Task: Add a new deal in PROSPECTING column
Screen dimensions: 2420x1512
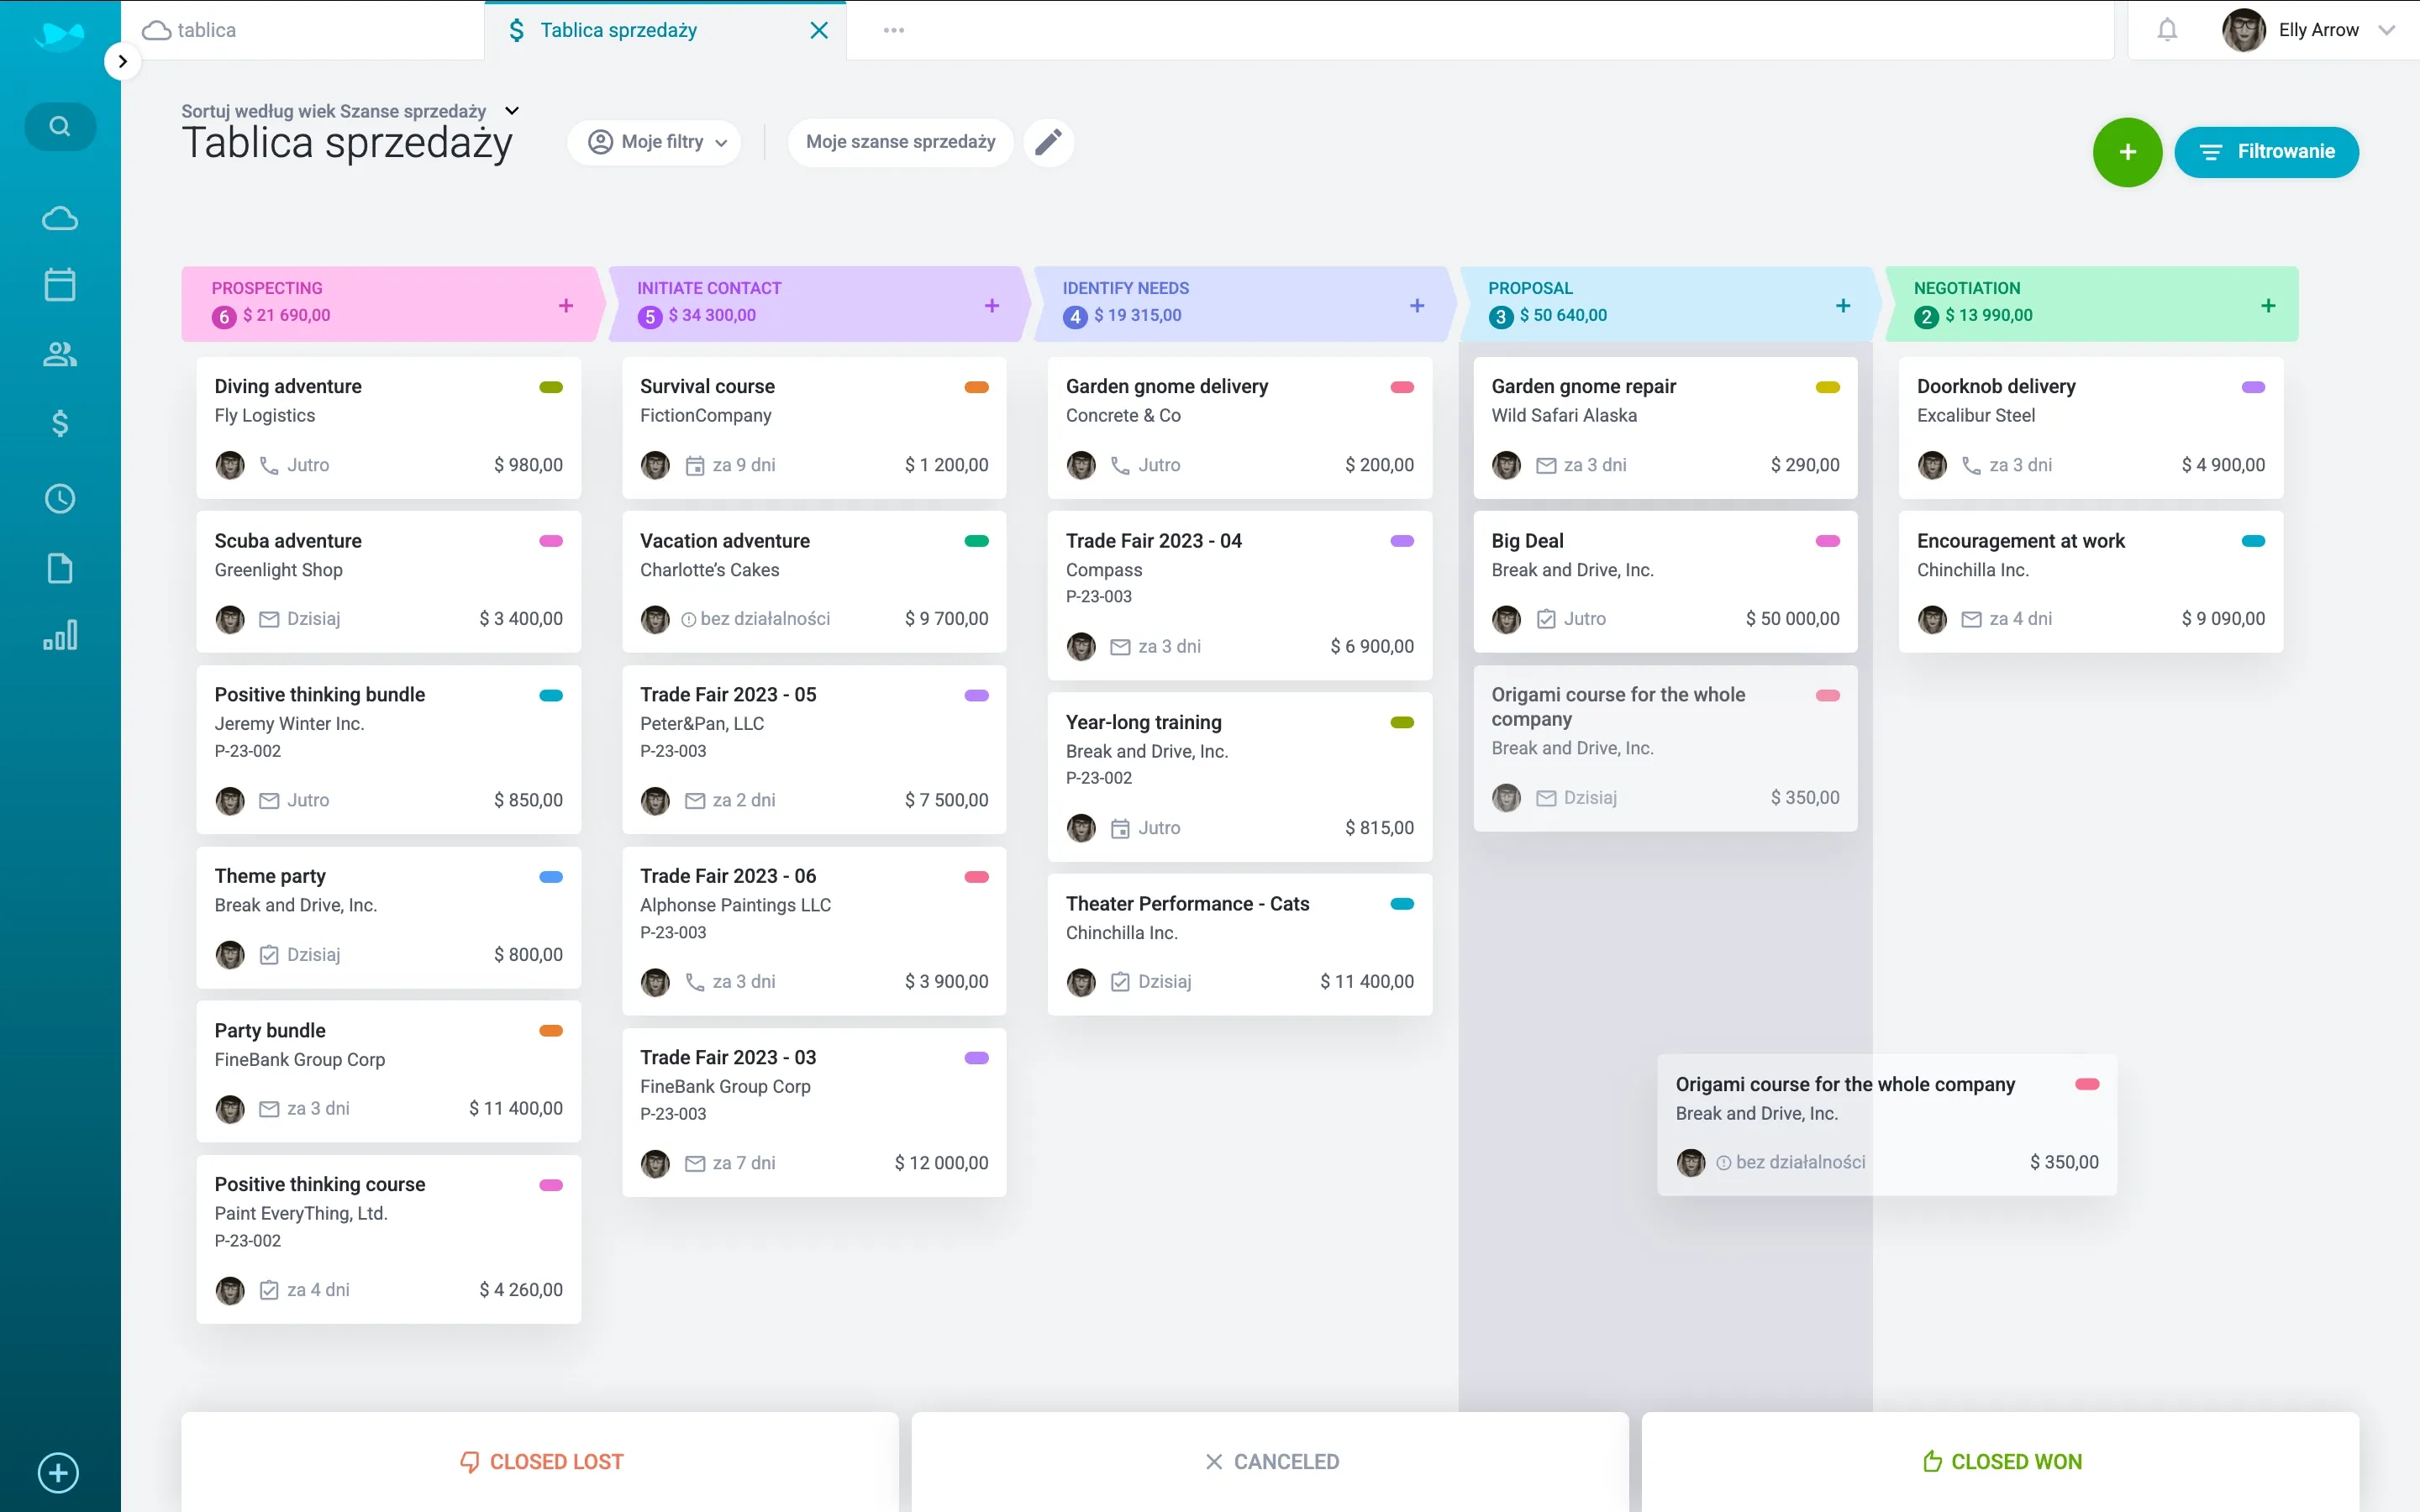Action: pyautogui.click(x=565, y=305)
